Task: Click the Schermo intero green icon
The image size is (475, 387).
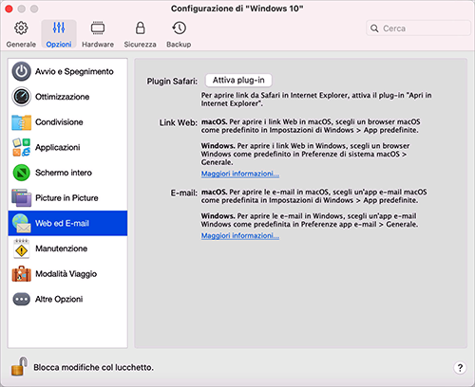Action: 22,173
